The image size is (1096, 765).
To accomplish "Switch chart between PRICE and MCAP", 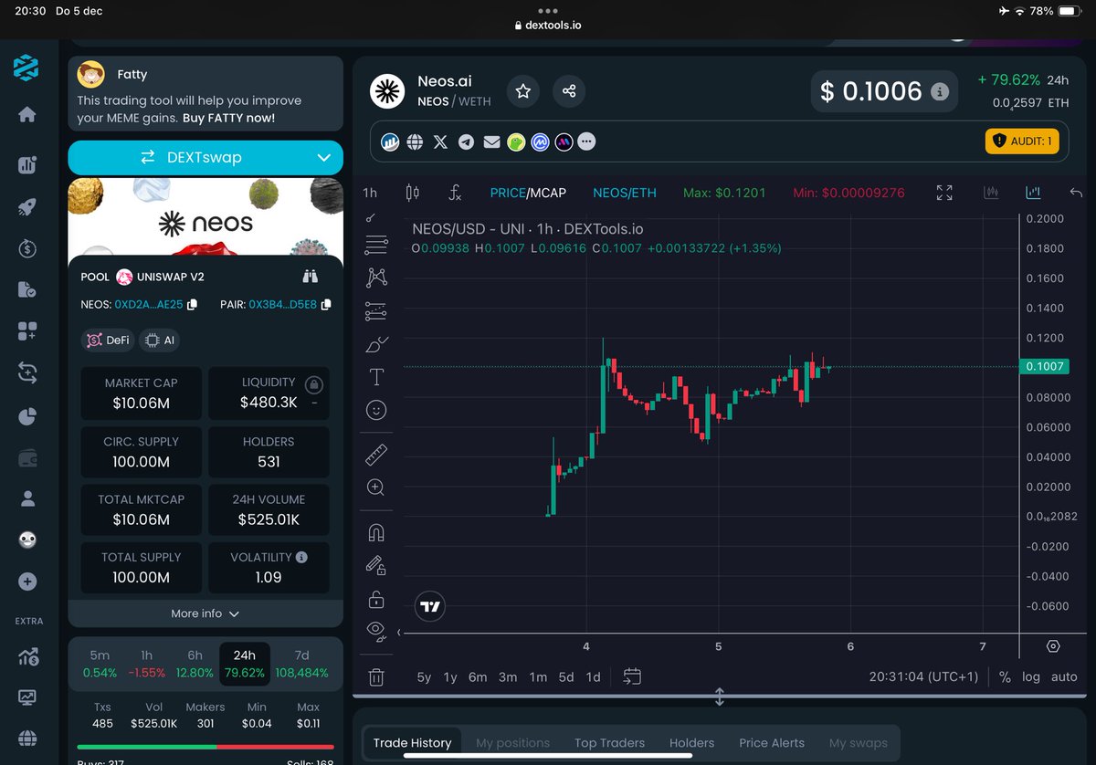I will (x=528, y=193).
